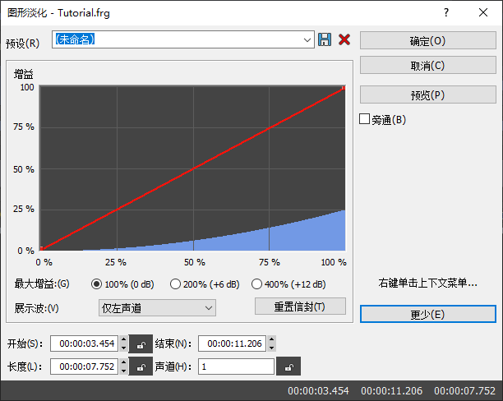Screen dimensions: 503x401
Task: Save preset with the floppy disk icon
Action: [325, 39]
